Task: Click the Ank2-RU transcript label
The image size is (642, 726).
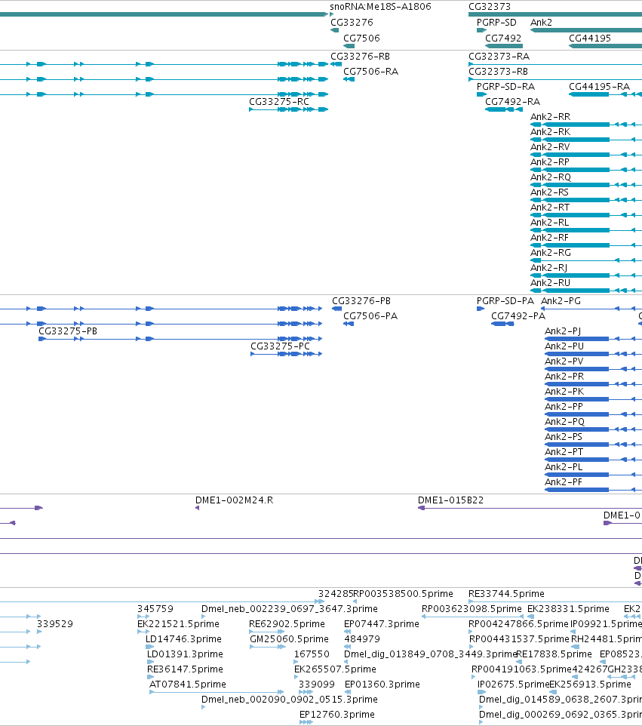Action: [551, 283]
